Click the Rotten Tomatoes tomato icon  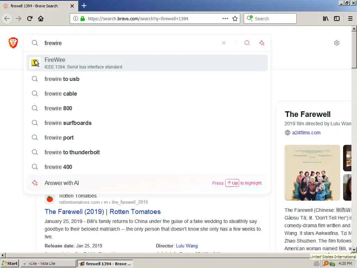[x=50, y=199]
